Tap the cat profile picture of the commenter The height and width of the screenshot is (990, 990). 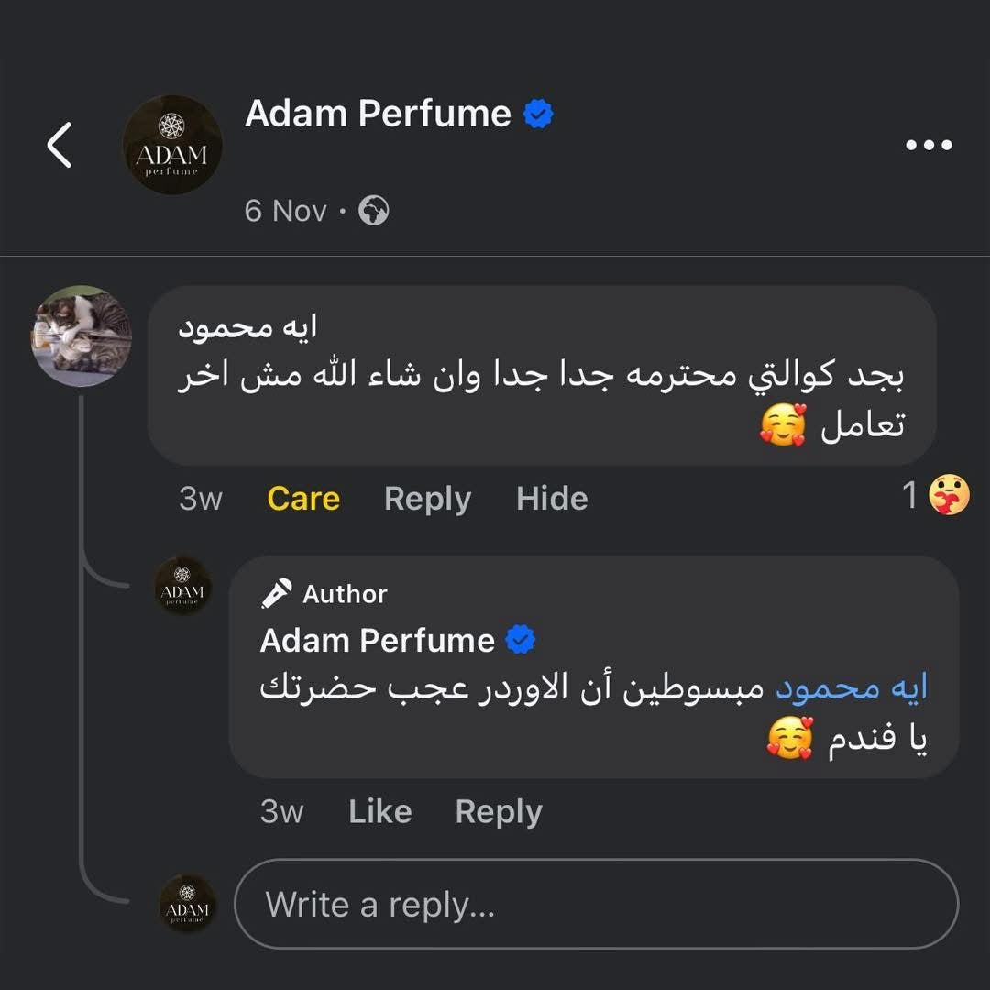pyautogui.click(x=82, y=335)
